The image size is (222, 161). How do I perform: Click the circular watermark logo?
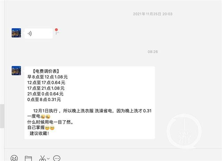184,131
